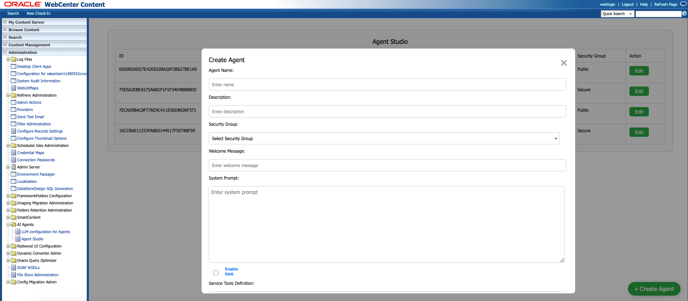Click the Quick Search go icon
The height and width of the screenshot is (301, 688).
(x=684, y=14)
